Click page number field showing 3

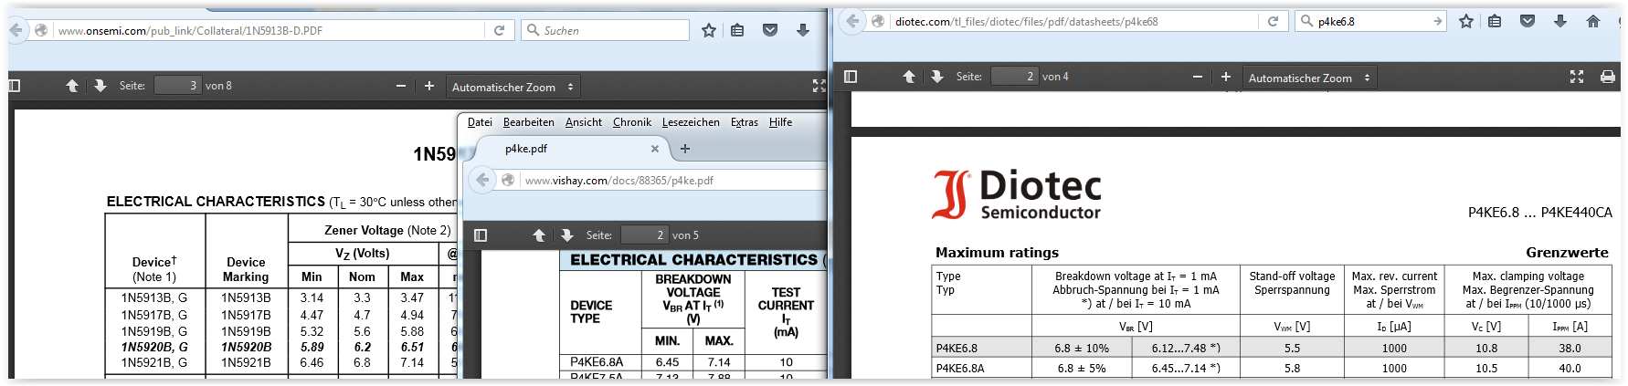pyautogui.click(x=177, y=86)
